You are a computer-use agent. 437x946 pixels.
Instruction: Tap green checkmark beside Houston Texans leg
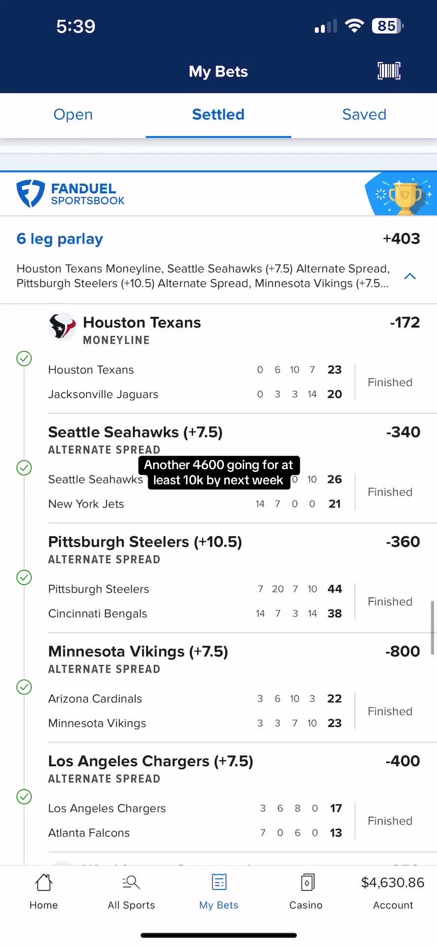click(24, 358)
